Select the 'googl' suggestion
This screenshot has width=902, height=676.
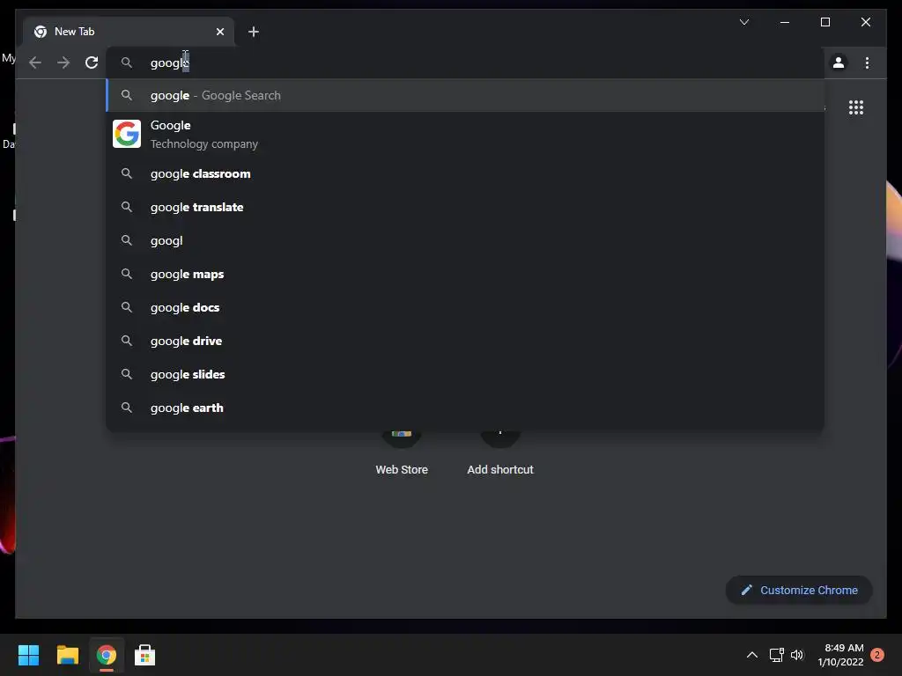click(465, 240)
